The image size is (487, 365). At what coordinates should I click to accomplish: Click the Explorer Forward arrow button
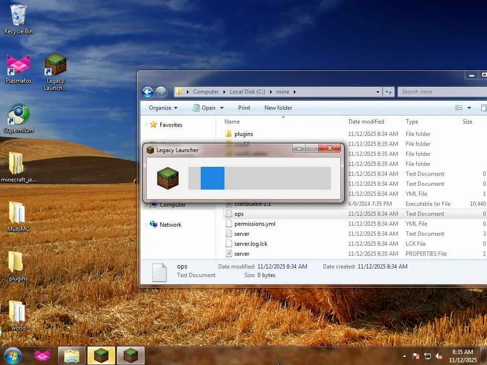click(161, 92)
